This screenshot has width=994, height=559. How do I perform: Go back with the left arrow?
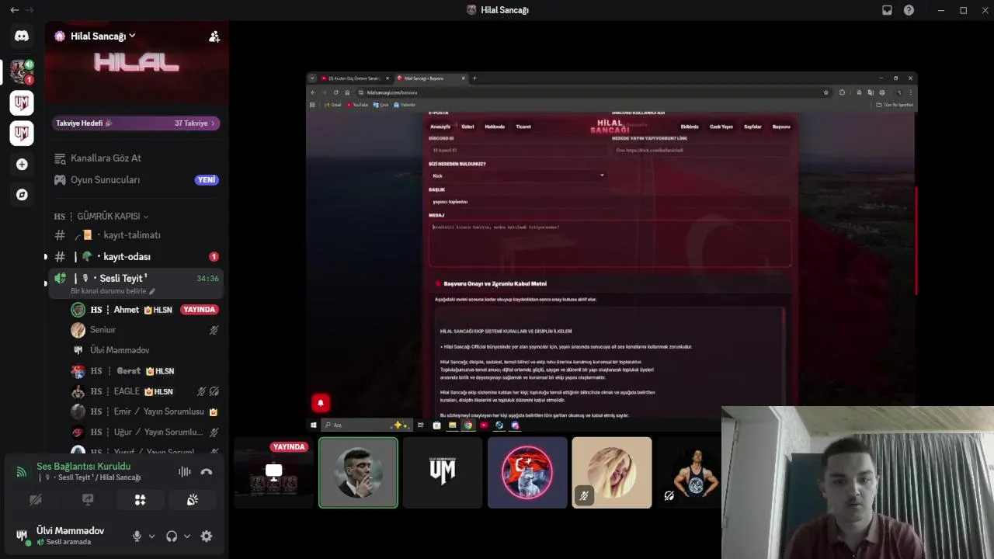14,10
